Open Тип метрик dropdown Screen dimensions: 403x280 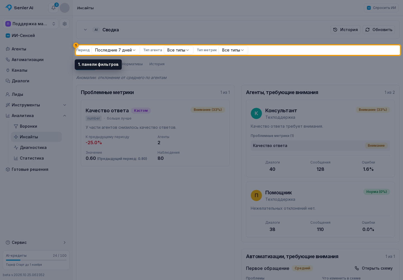point(233,50)
